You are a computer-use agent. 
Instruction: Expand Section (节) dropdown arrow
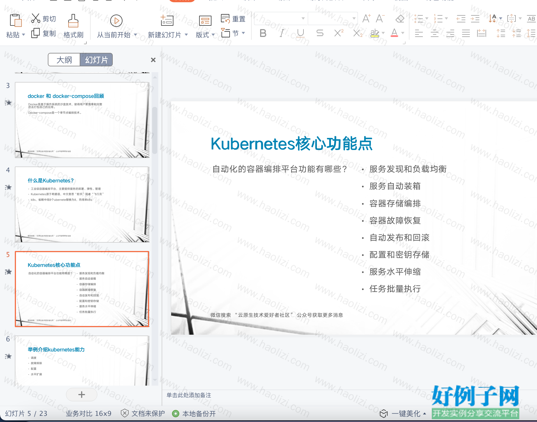click(x=243, y=33)
